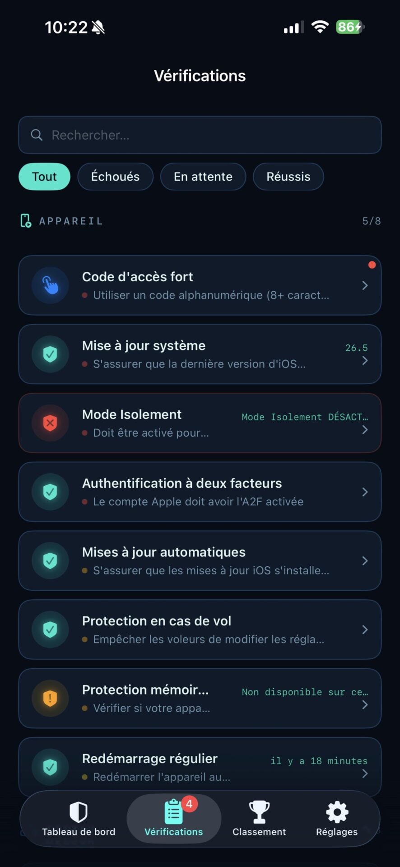The height and width of the screenshot is (867, 400).
Task: Tap the green shield beside Mise à jour système
Action: point(50,354)
